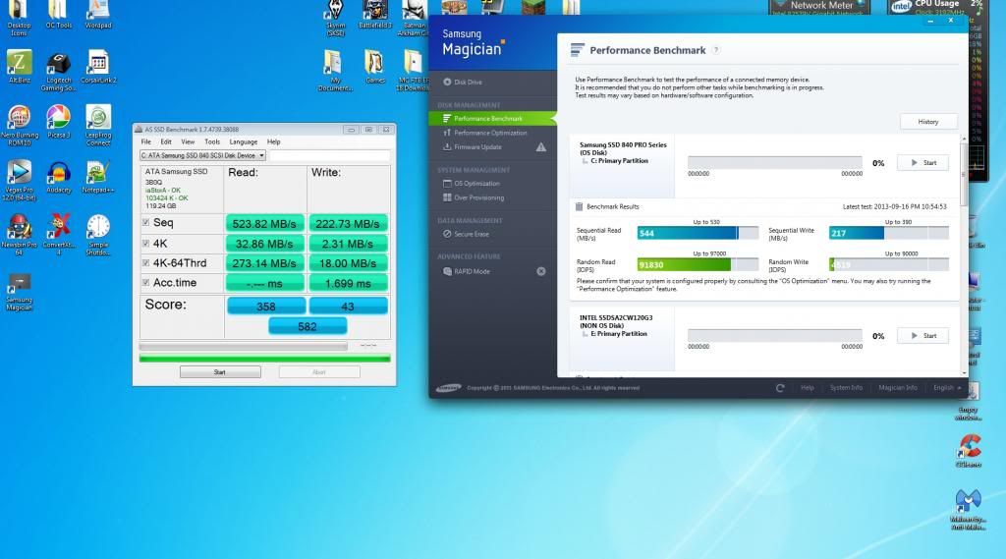Click the refresh icon in Magician footer
This screenshot has height=559, width=1006.
(780, 388)
